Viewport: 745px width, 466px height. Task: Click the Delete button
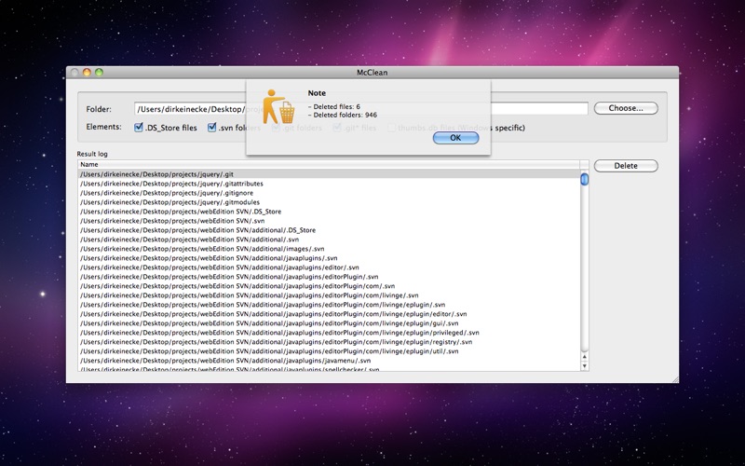point(626,166)
